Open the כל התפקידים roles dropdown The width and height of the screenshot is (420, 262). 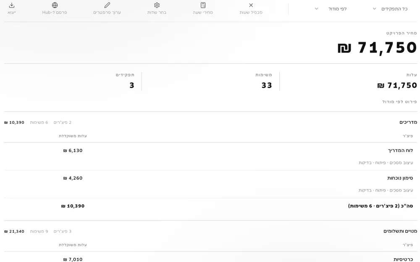click(x=391, y=9)
